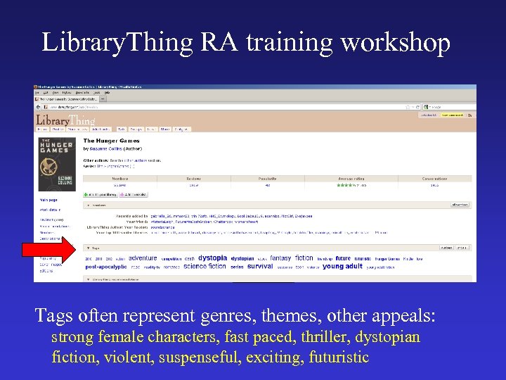Click the green plus Add to your library button
The width and height of the screenshot is (506, 380).
point(100,194)
